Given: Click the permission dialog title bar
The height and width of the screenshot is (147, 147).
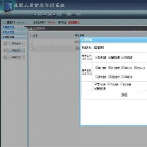Looking at the screenshot, I should click(114, 40).
